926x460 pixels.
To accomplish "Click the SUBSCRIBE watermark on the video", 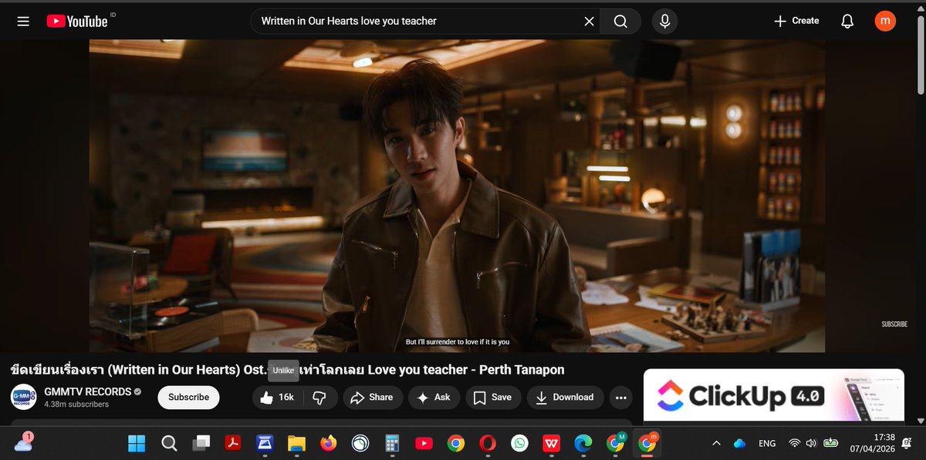I will tap(894, 324).
